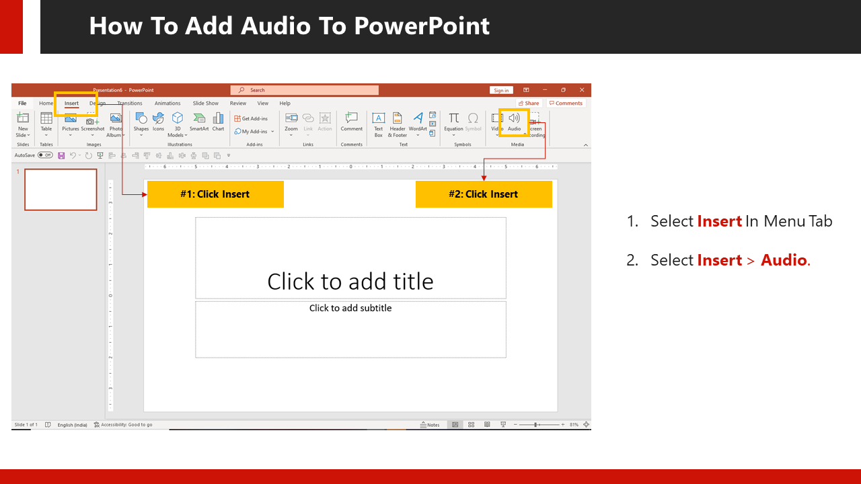The width and height of the screenshot is (861, 484).
Task: Select slide 1 thumbnail in left pane
Action: pyautogui.click(x=61, y=190)
